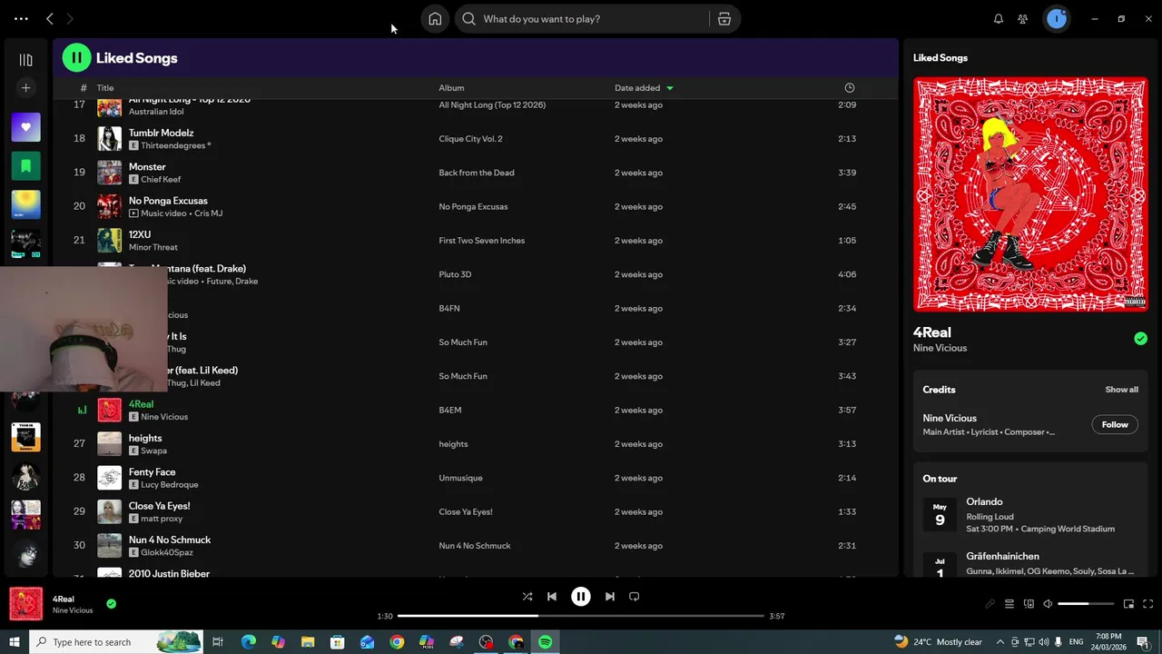
Task: Open the artist Chief Keef link
Action: [x=161, y=180]
